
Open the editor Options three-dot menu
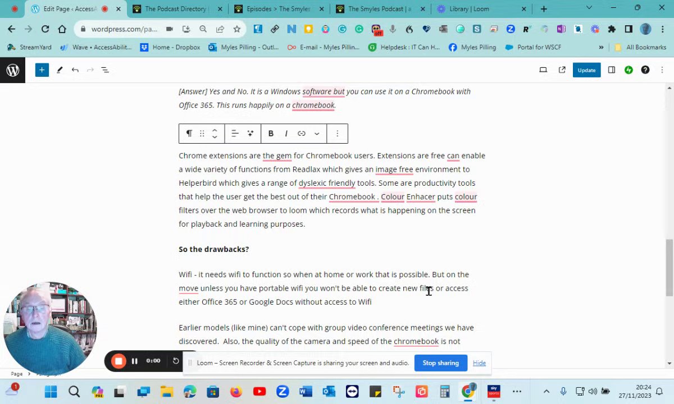[x=662, y=70]
